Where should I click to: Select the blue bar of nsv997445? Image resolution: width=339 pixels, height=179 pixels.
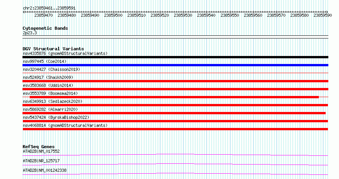pyautogui.click(x=175, y=65)
